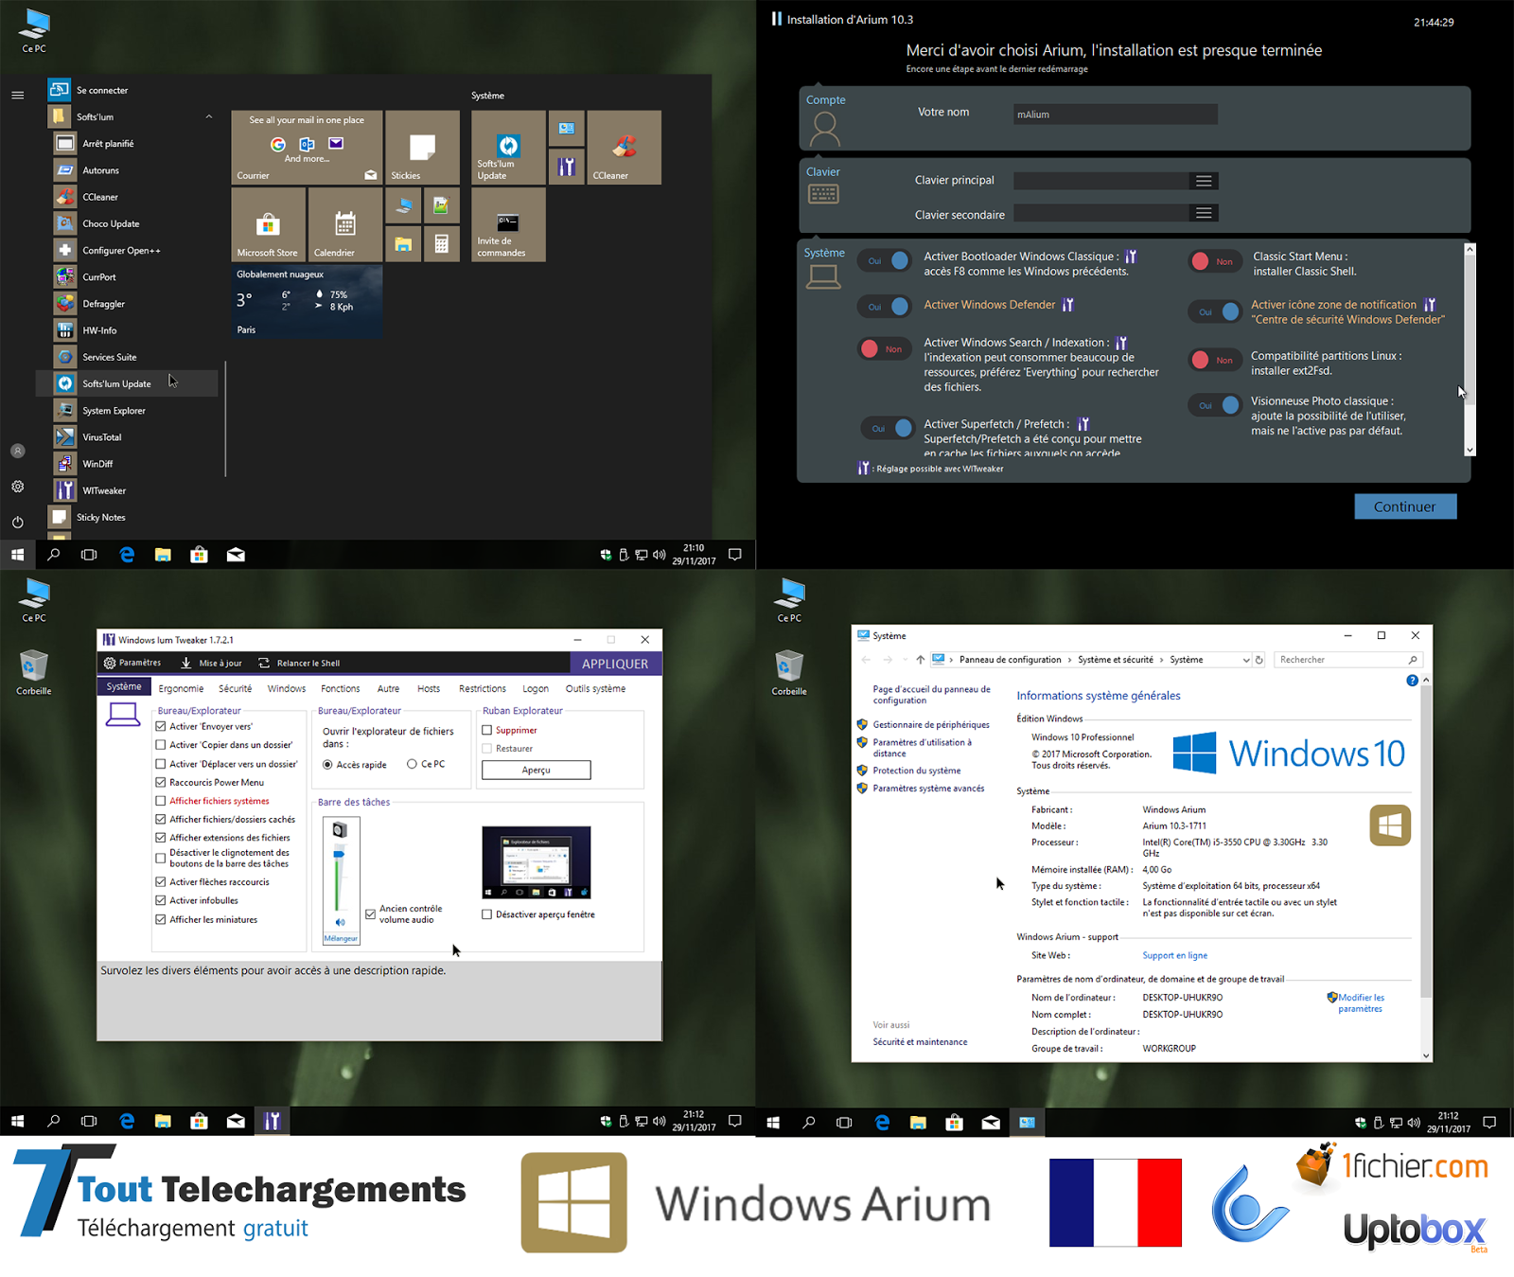
Task: Refresh the Système window address bar
Action: tap(1259, 660)
